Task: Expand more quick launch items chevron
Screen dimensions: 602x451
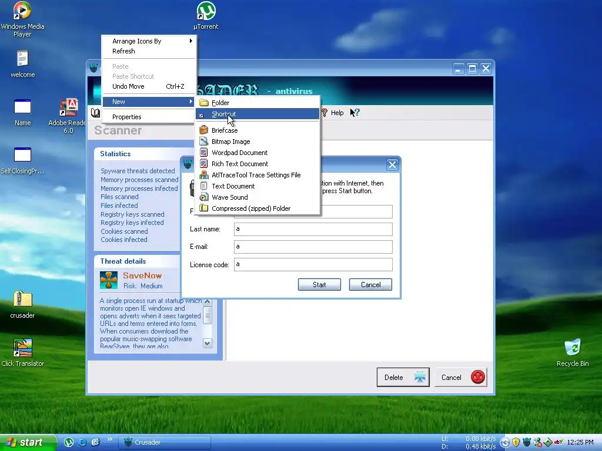Action: tap(109, 439)
